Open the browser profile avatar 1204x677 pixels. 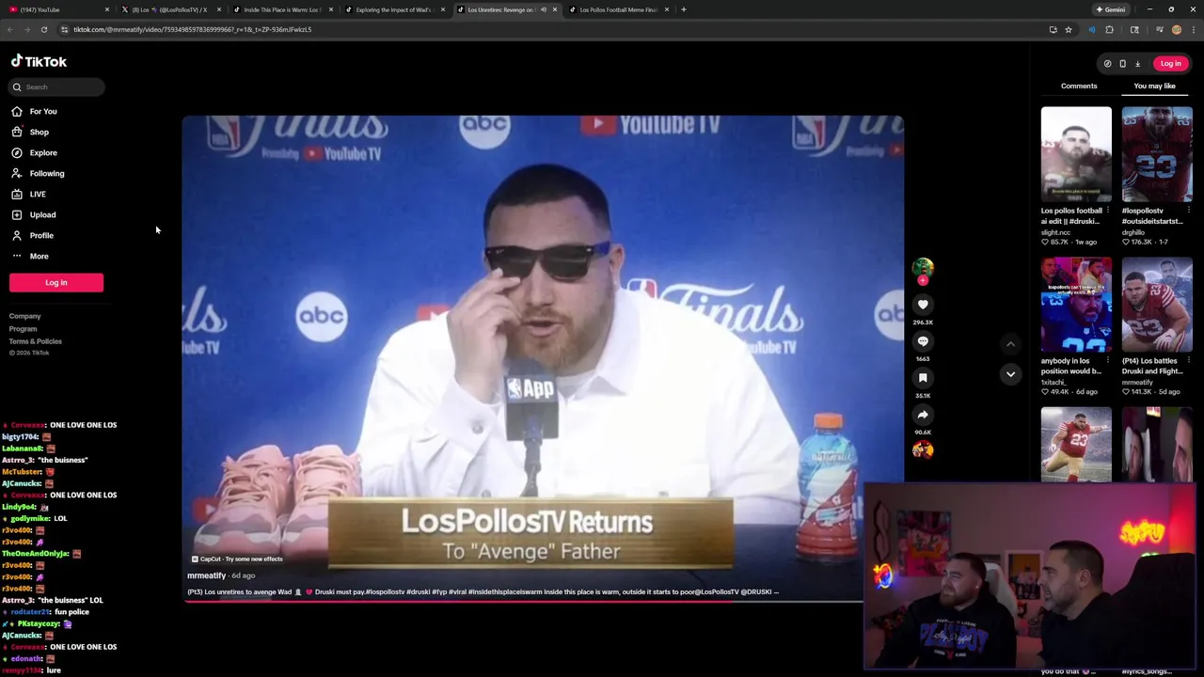pyautogui.click(x=1177, y=29)
